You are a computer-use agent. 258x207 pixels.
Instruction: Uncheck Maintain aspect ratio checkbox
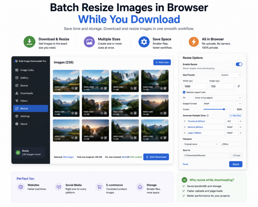click(x=184, y=92)
